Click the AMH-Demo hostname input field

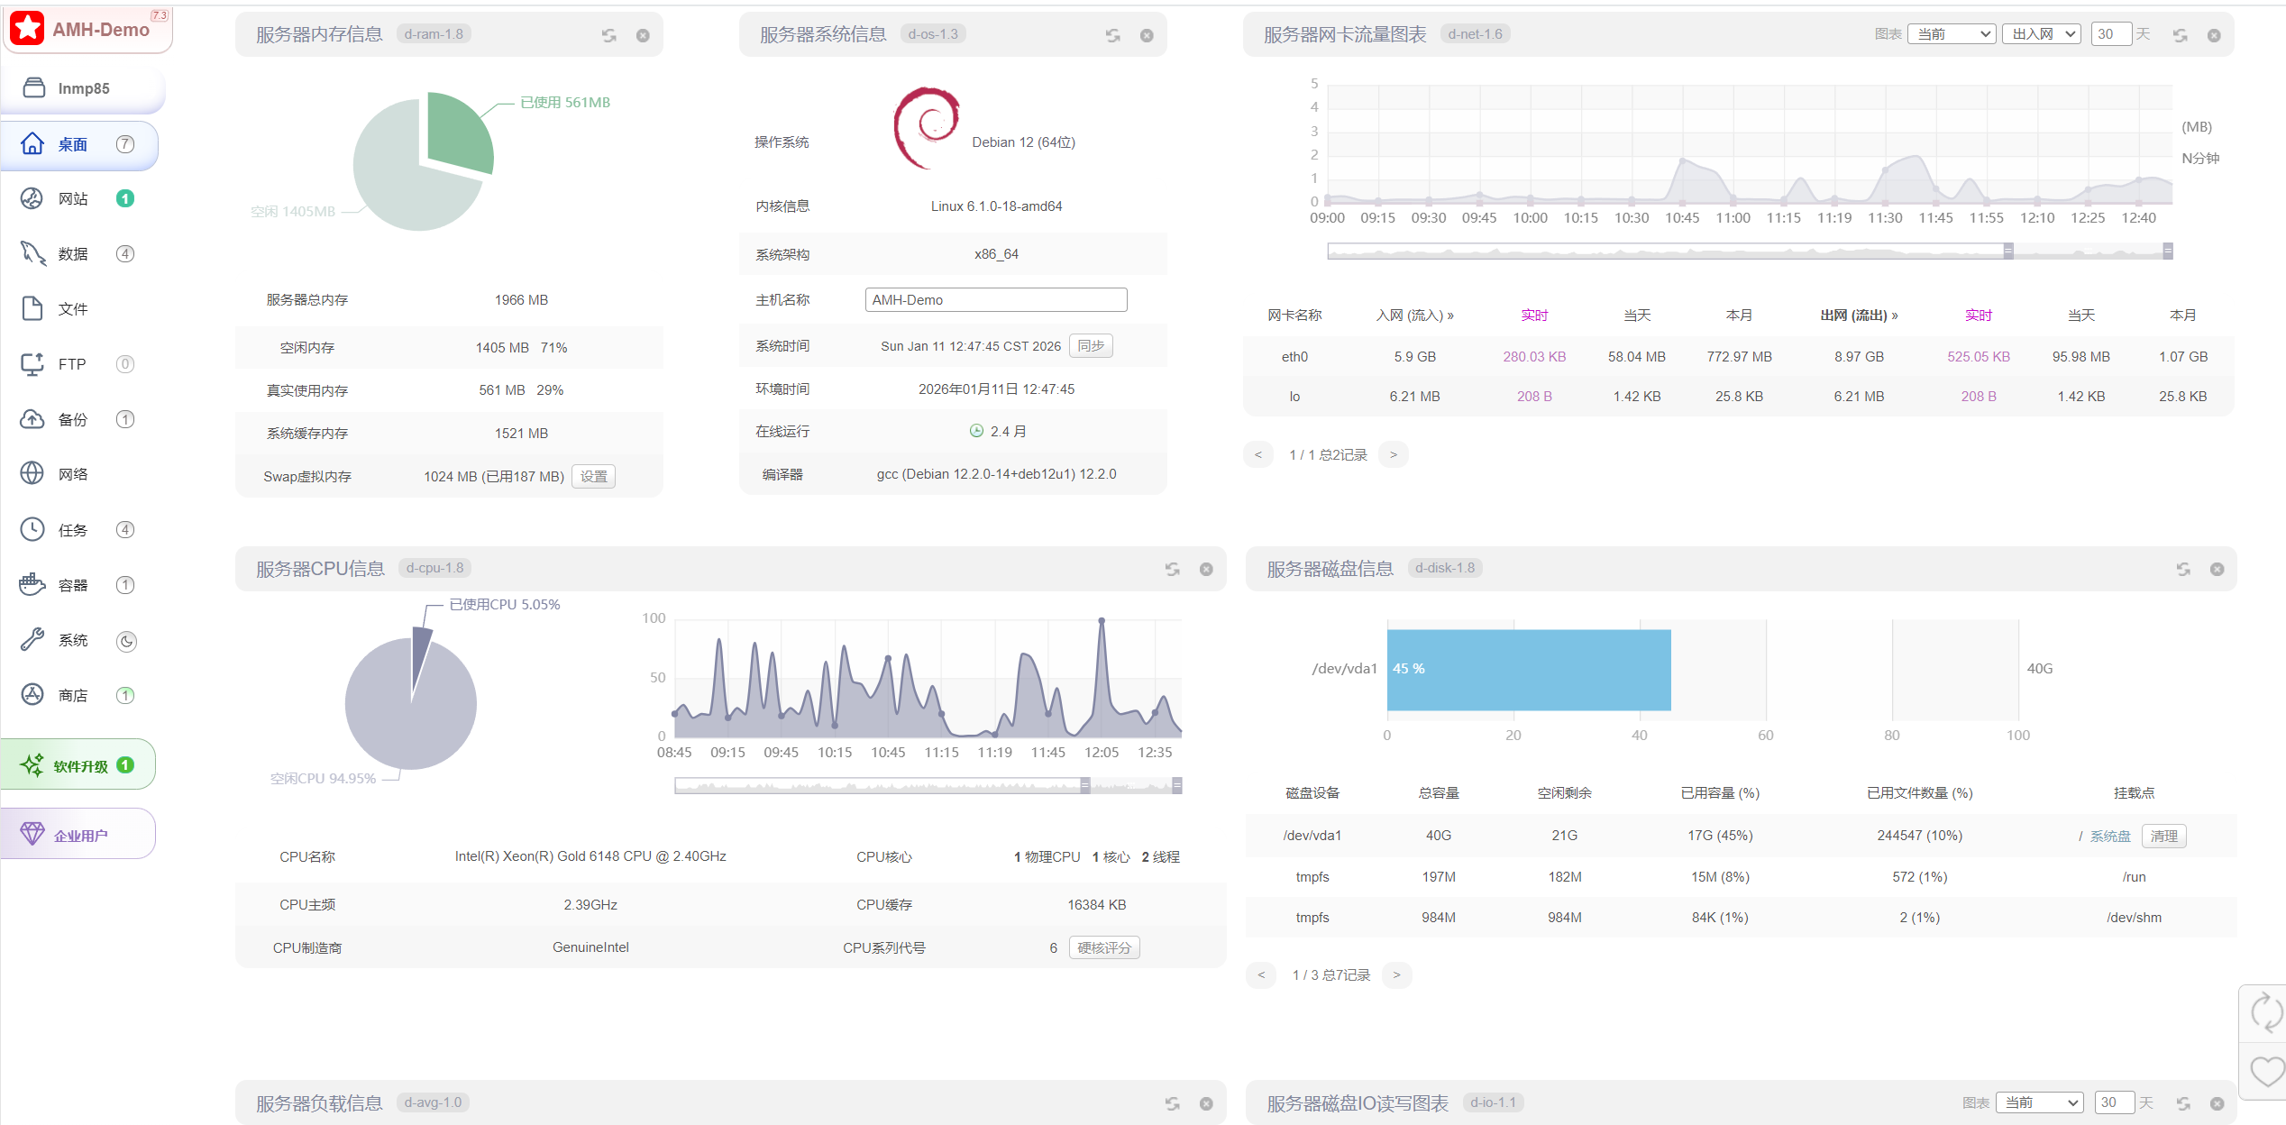coord(995,299)
